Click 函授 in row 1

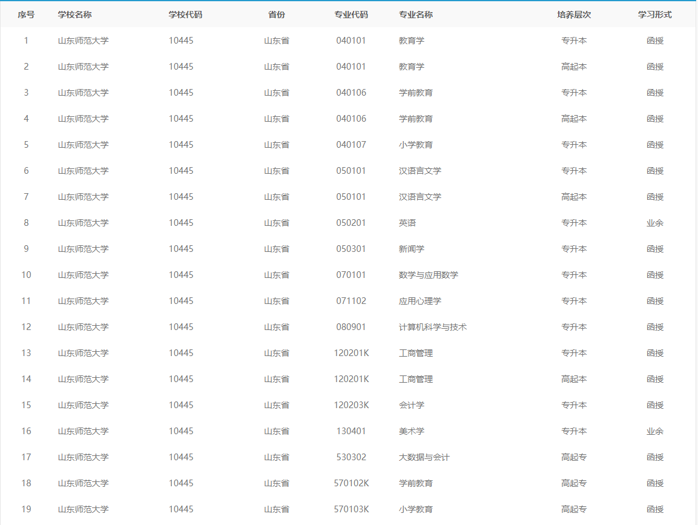point(655,41)
